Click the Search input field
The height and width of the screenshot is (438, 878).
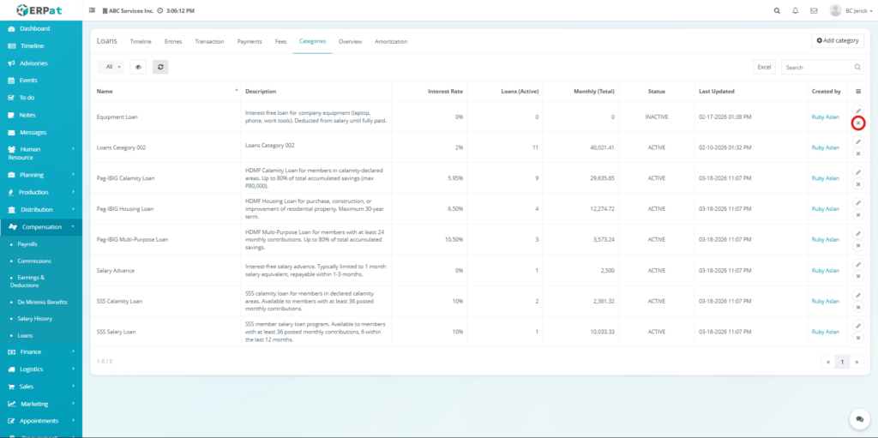816,67
